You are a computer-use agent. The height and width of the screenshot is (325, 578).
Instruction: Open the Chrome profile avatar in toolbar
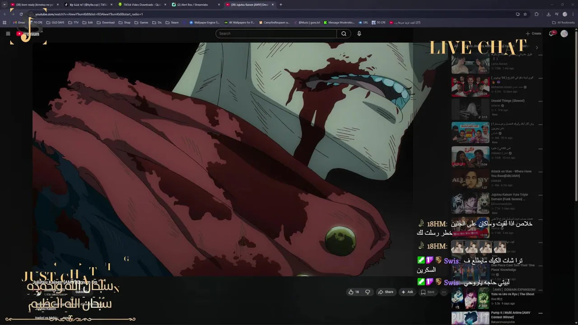pos(564,14)
